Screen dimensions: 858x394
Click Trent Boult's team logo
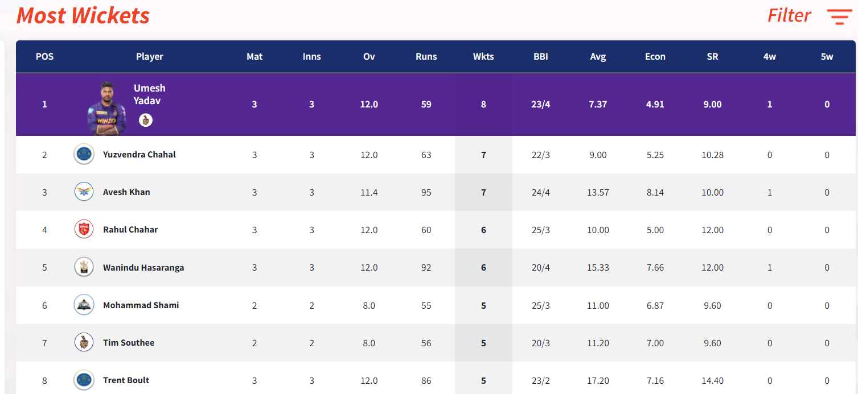click(x=84, y=380)
